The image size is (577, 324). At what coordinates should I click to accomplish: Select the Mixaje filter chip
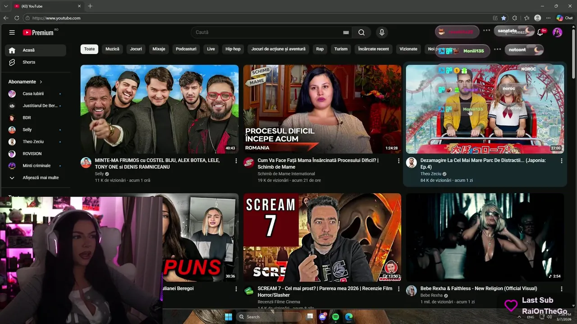159,49
